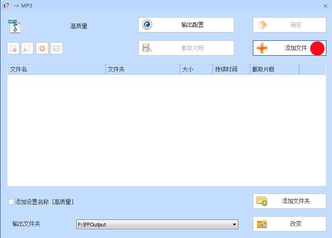This screenshot has width=332, height=238.
Task: Open 输出配置 output settings
Action: click(186, 25)
